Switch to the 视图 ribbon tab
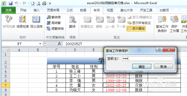Viewport: 187px width, 96px height. [110, 10]
